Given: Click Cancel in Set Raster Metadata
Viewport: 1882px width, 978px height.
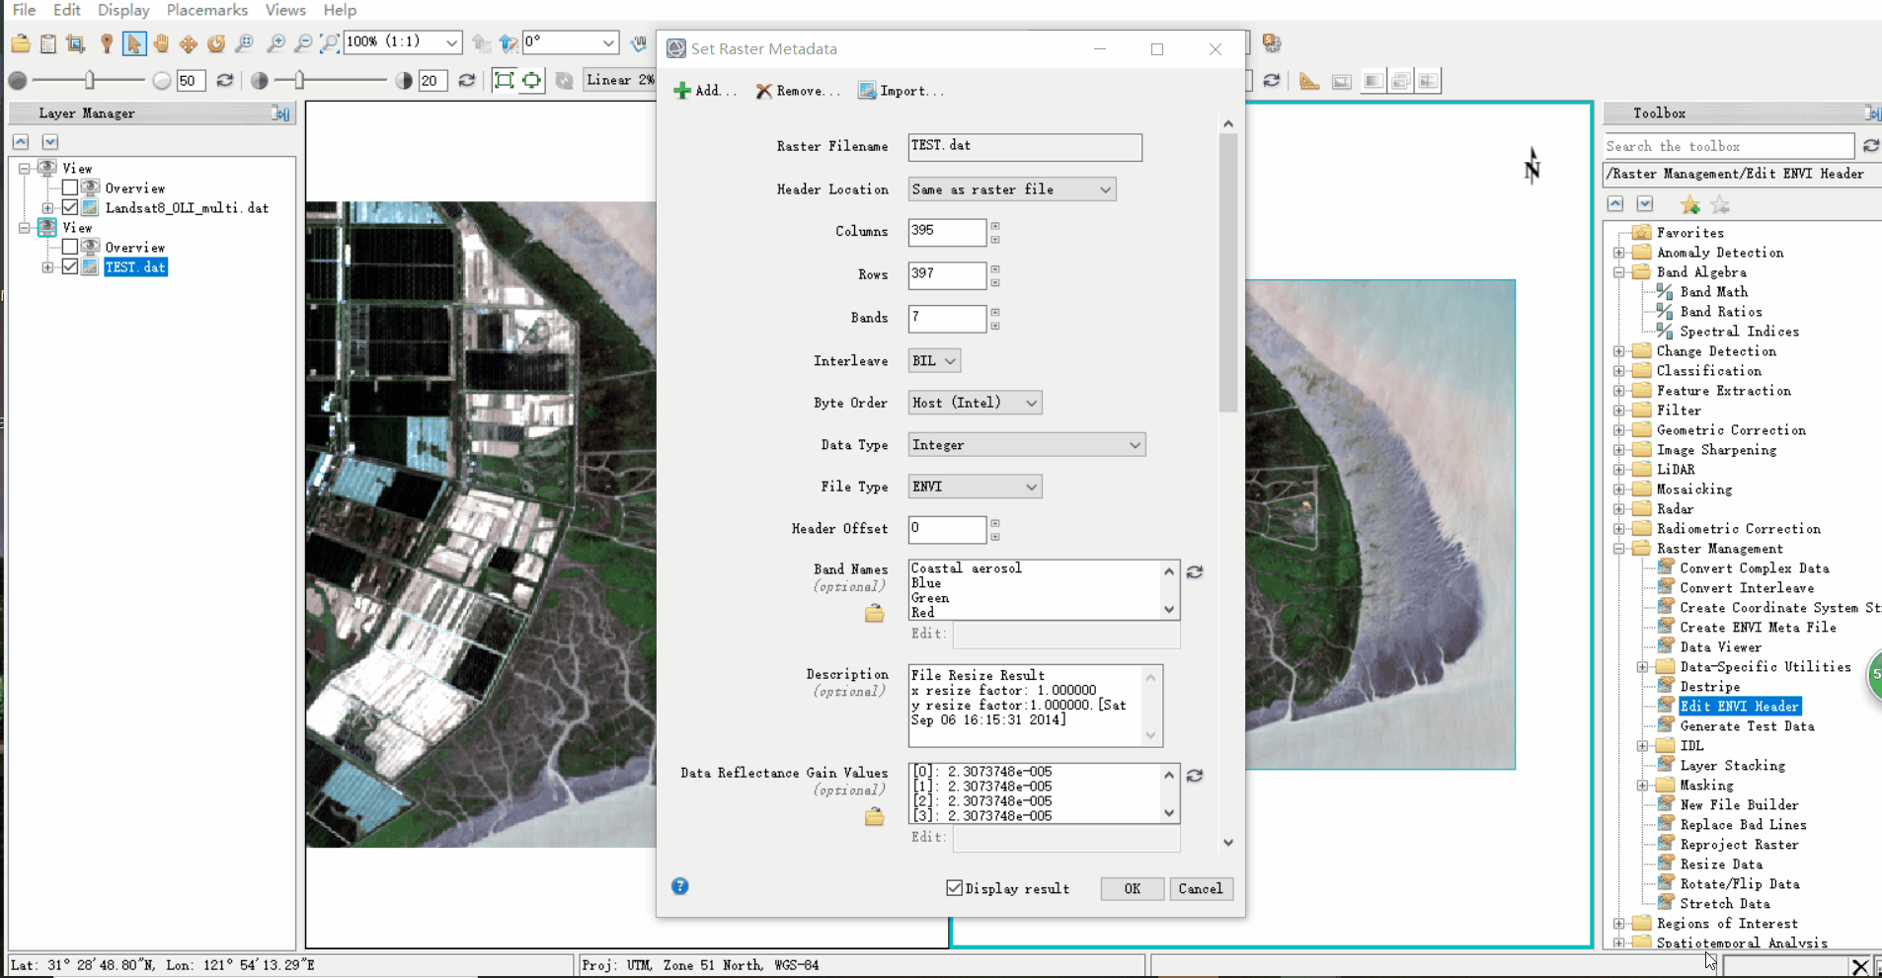Looking at the screenshot, I should (1201, 889).
